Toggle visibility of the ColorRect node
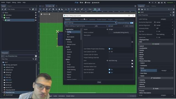The height and width of the screenshot is (99, 176). [x=36, y=15]
